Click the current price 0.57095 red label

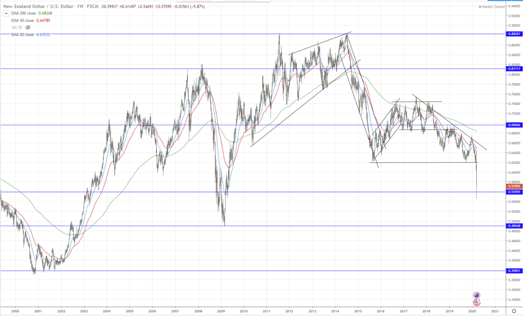[x=514, y=186]
